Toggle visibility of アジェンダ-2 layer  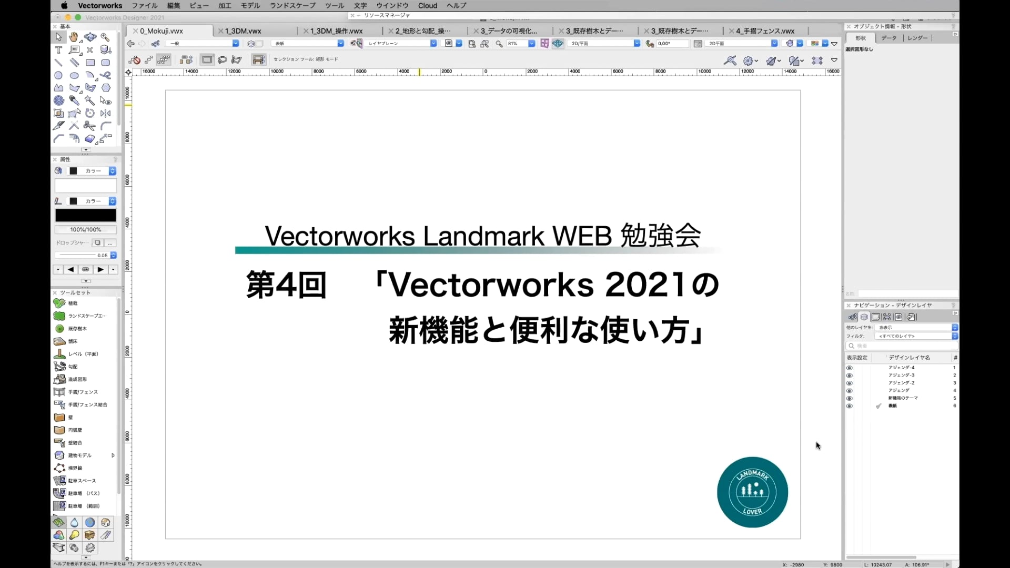coord(849,383)
